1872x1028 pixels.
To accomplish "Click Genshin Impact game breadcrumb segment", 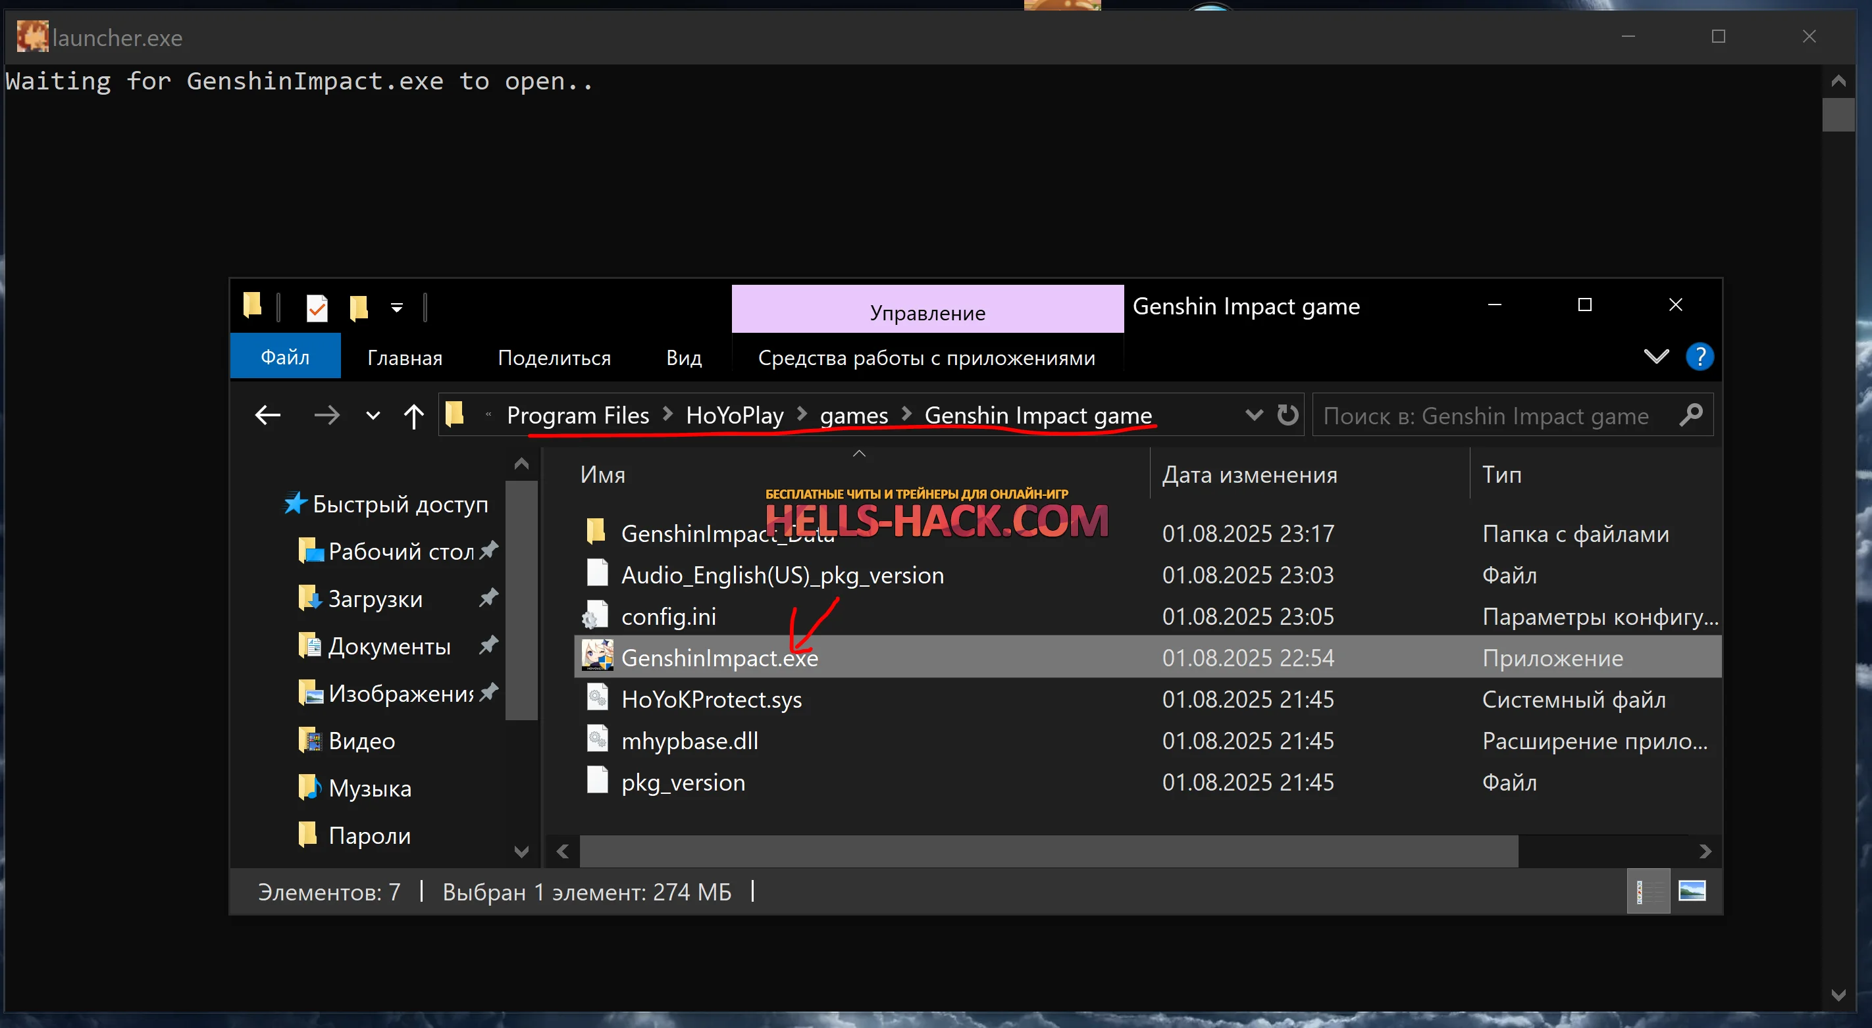I will click(x=1038, y=415).
